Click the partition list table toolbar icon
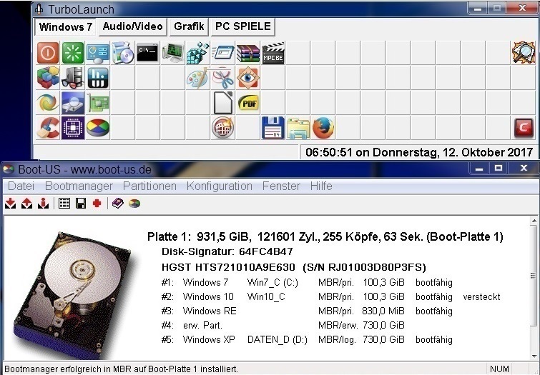This screenshot has height=375, width=540. [64, 204]
